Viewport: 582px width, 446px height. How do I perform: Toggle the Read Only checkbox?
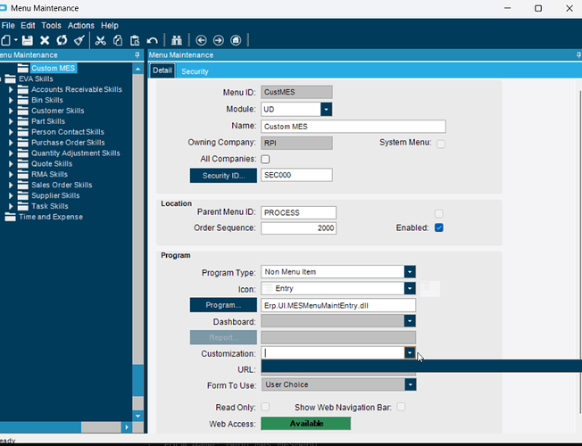tap(265, 407)
